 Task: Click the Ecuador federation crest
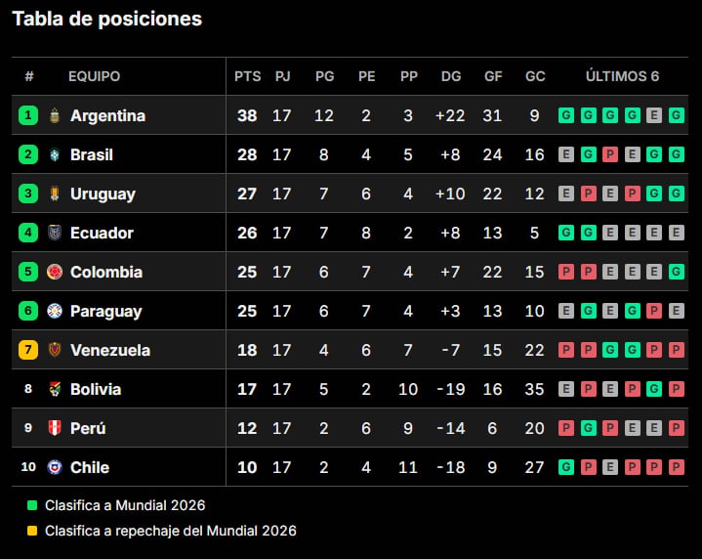coord(55,233)
